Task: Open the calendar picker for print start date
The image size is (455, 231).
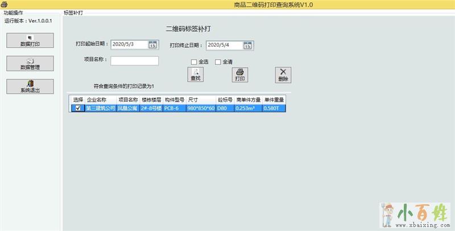Action: point(152,44)
